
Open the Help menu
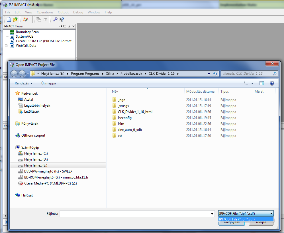coord(108,12)
